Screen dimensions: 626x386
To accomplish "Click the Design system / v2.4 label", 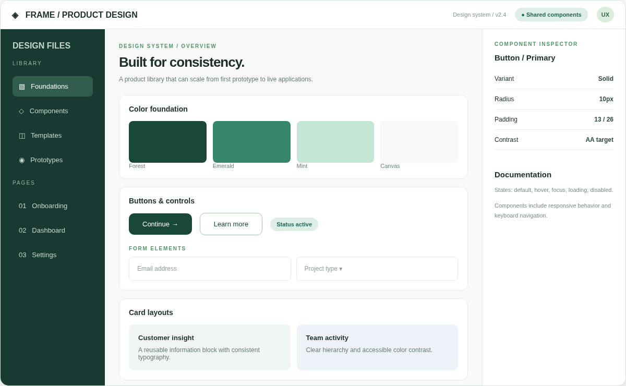I will tap(479, 15).
